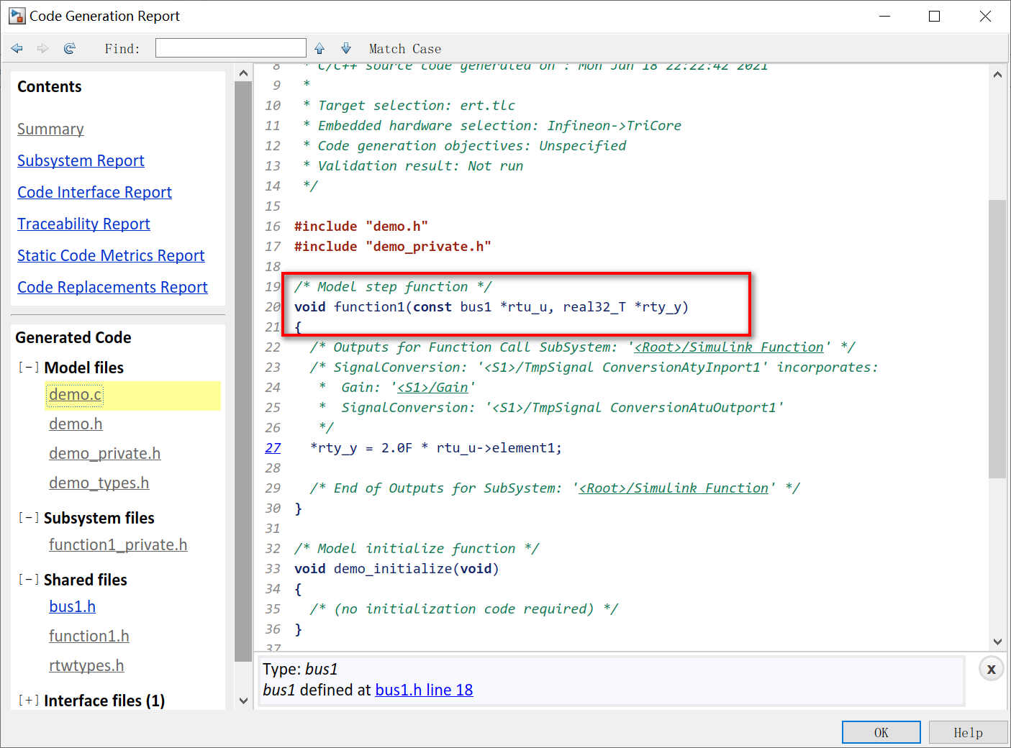Click the bus1 type in function1 signature
This screenshot has width=1011, height=748.
pyautogui.click(x=476, y=307)
